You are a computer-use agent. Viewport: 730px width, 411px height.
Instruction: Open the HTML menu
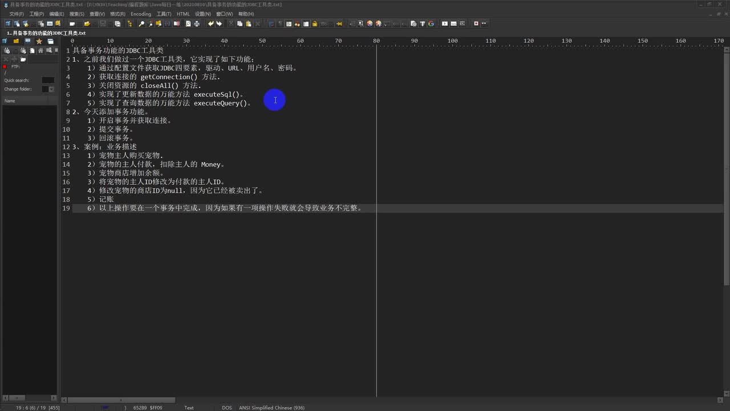click(x=183, y=14)
